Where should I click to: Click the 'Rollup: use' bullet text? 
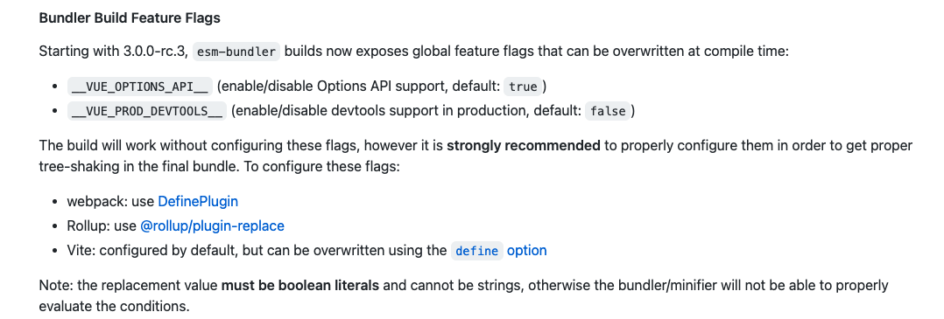(x=102, y=225)
